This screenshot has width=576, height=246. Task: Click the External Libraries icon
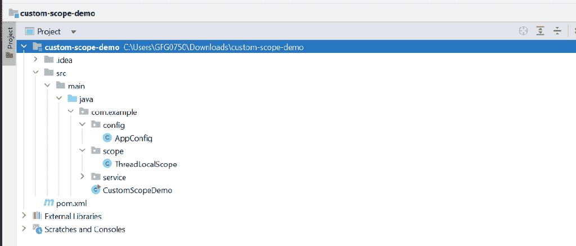coord(37,216)
